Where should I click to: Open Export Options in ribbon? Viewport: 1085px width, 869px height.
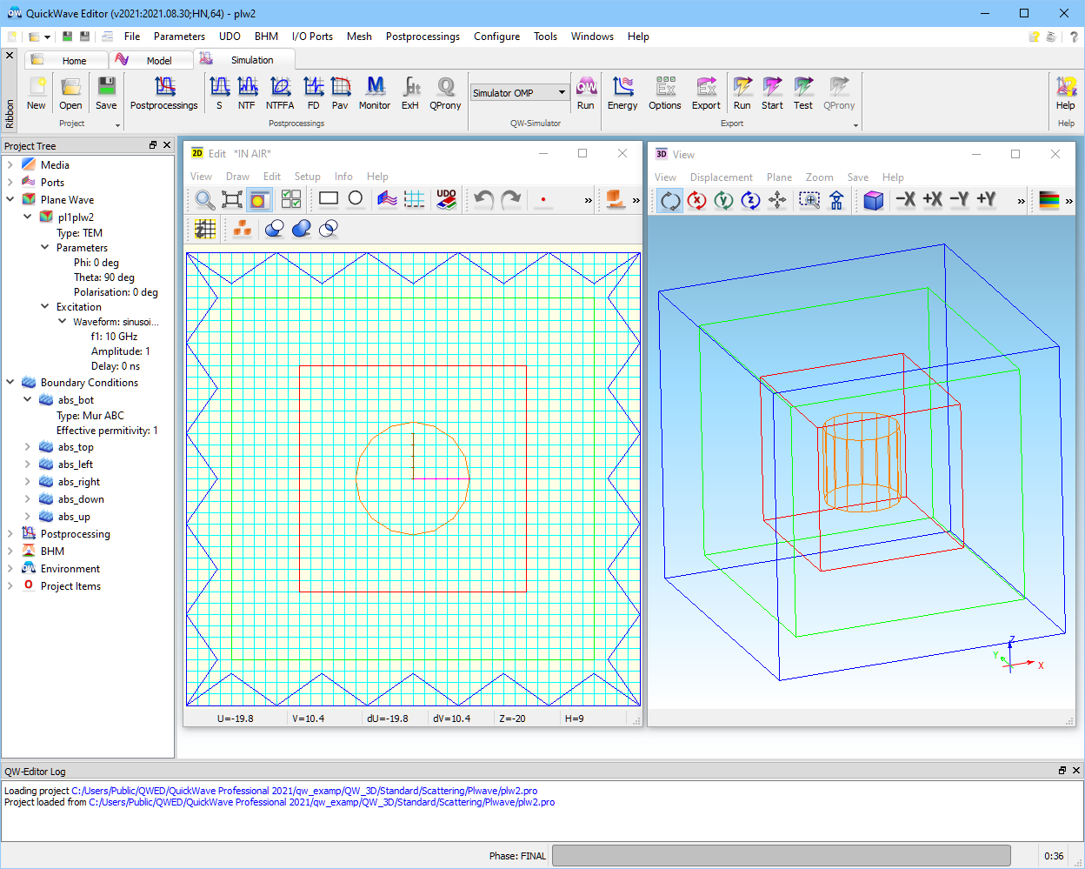tap(665, 93)
